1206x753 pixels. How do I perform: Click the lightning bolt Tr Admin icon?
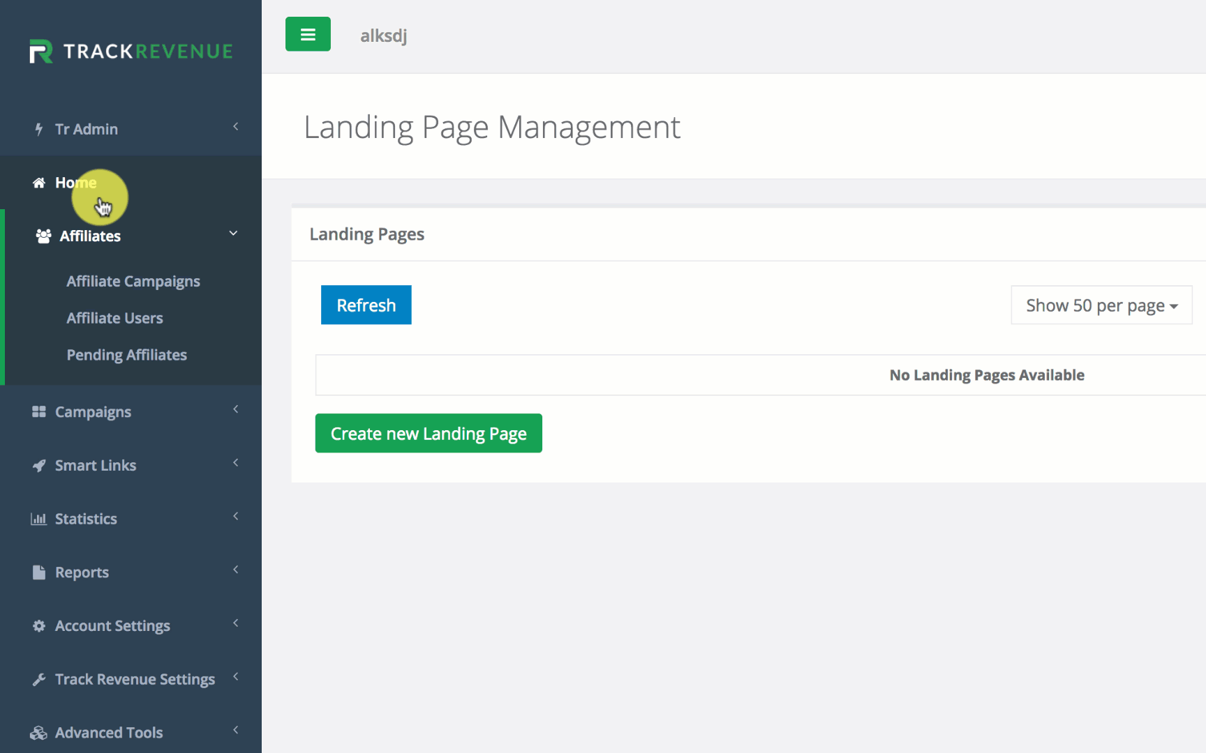pos(39,129)
